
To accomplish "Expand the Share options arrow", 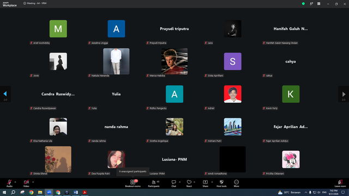I will (212, 182).
